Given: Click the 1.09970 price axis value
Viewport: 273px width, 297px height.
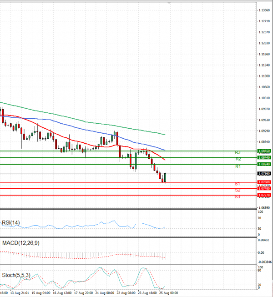Looking at the screenshot, I should tap(264, 109).
